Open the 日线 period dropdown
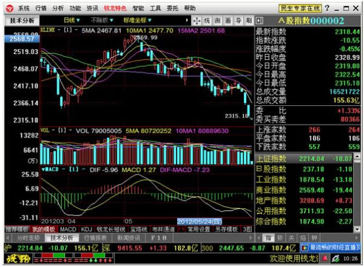Screen dimensions: 364x267 pyautogui.click(x=74, y=20)
